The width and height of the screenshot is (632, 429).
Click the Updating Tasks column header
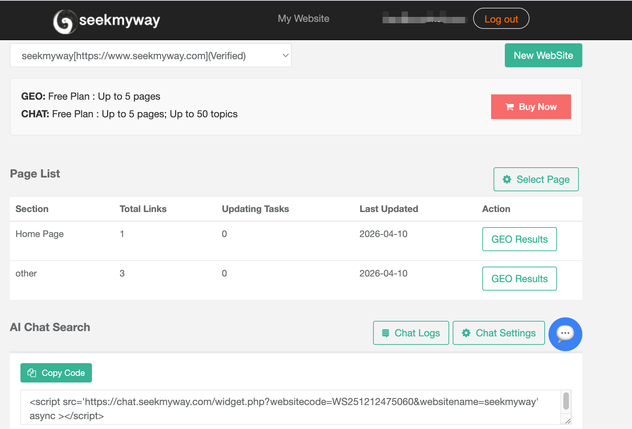click(255, 209)
